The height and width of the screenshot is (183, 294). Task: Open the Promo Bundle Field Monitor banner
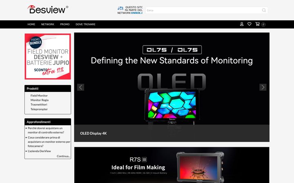point(48,57)
